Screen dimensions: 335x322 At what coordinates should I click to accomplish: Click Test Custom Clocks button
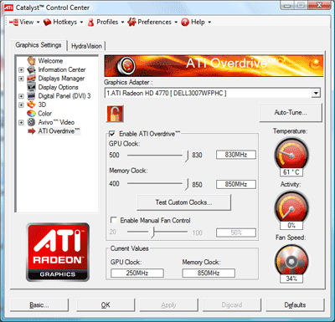[x=183, y=202]
